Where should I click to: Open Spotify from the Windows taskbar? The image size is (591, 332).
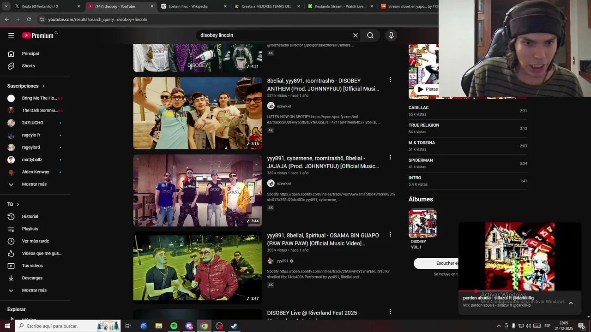(x=174, y=326)
